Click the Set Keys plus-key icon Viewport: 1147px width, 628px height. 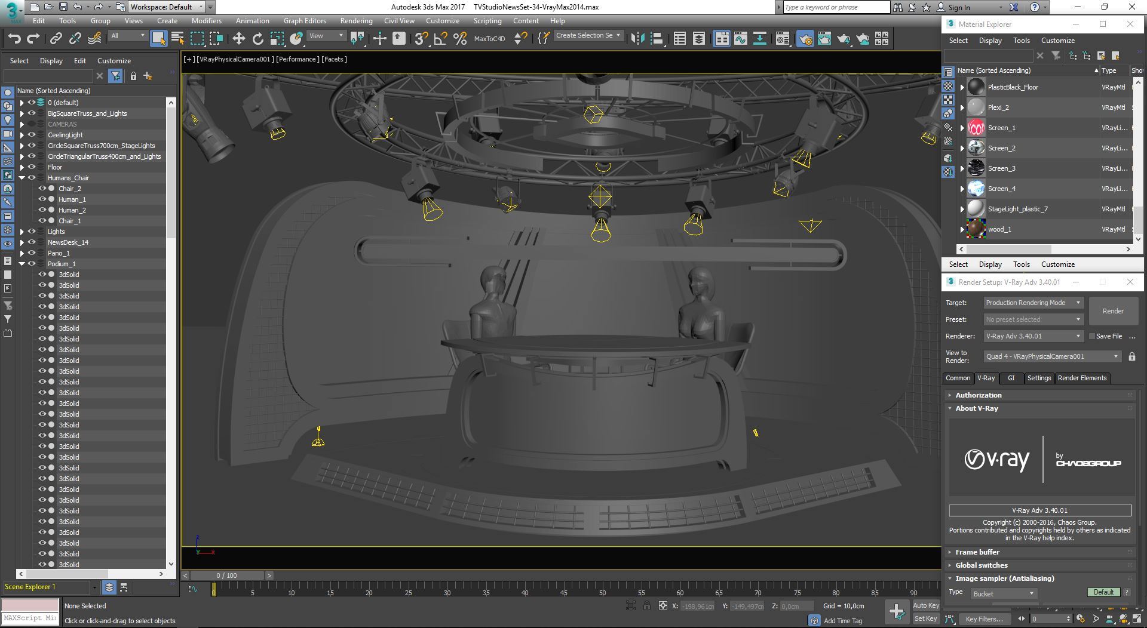(x=896, y=611)
